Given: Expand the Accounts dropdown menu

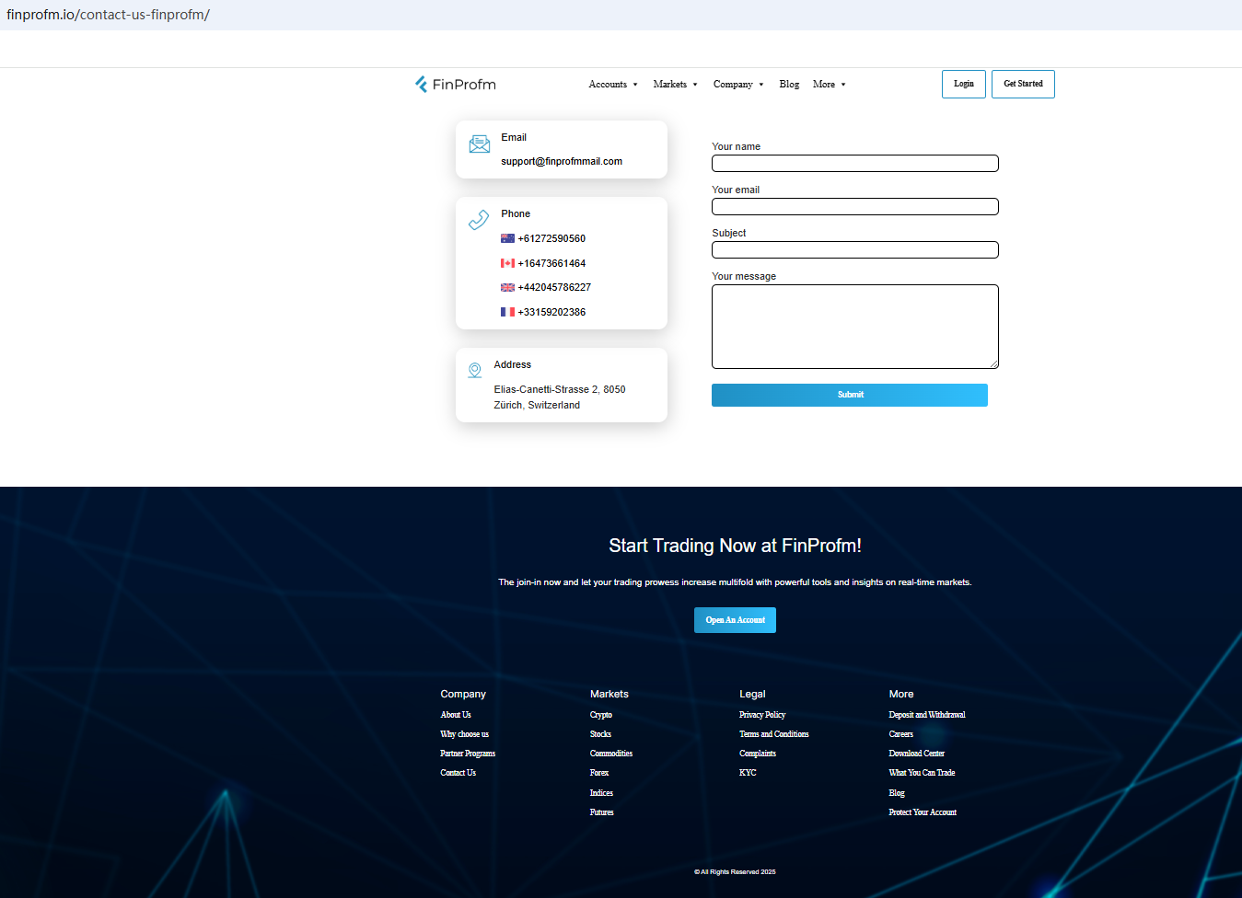Looking at the screenshot, I should (613, 85).
